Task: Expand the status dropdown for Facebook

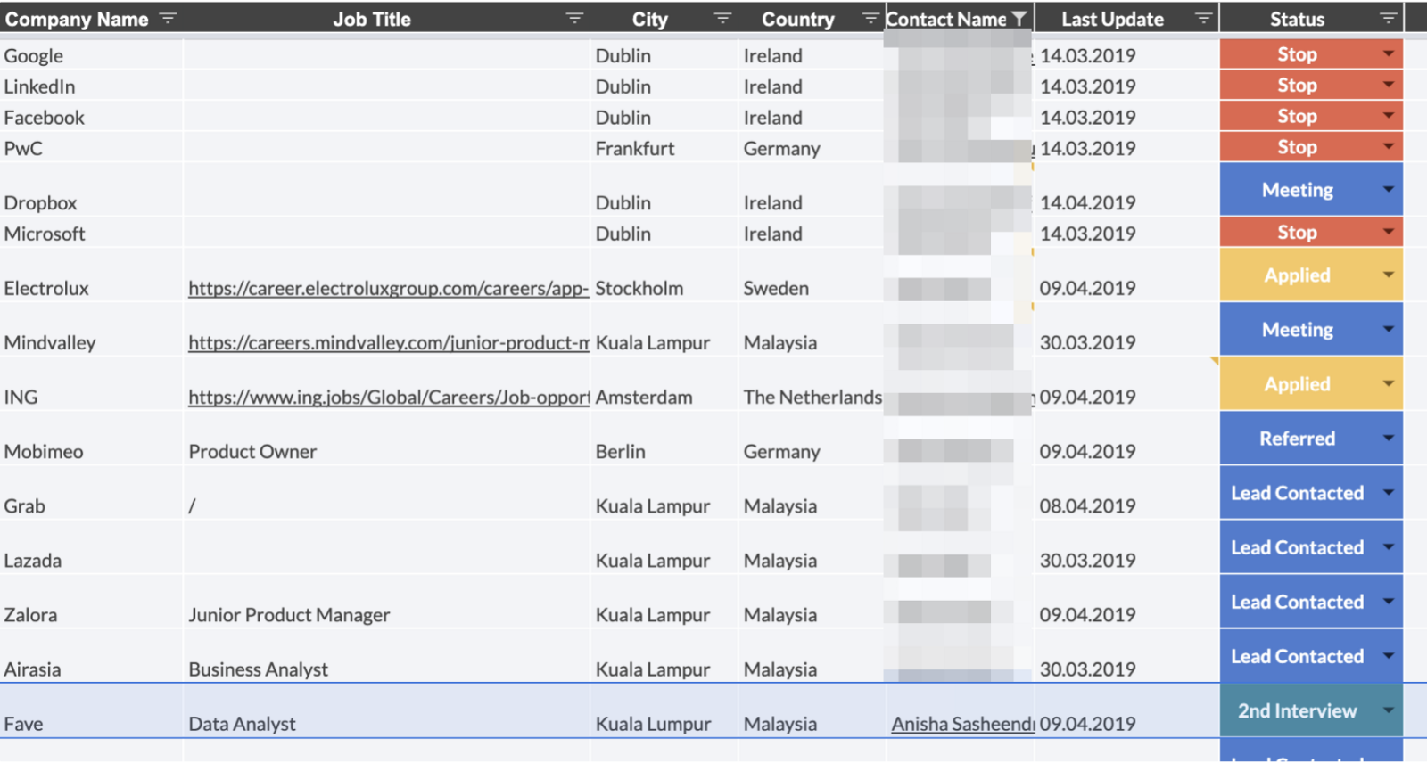Action: (x=1388, y=116)
